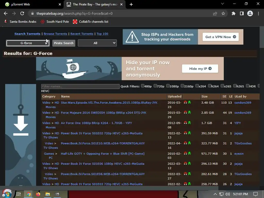Show hidden system tray icons
Image resolution: width=264 pixels, height=198 pixels.
click(215, 194)
